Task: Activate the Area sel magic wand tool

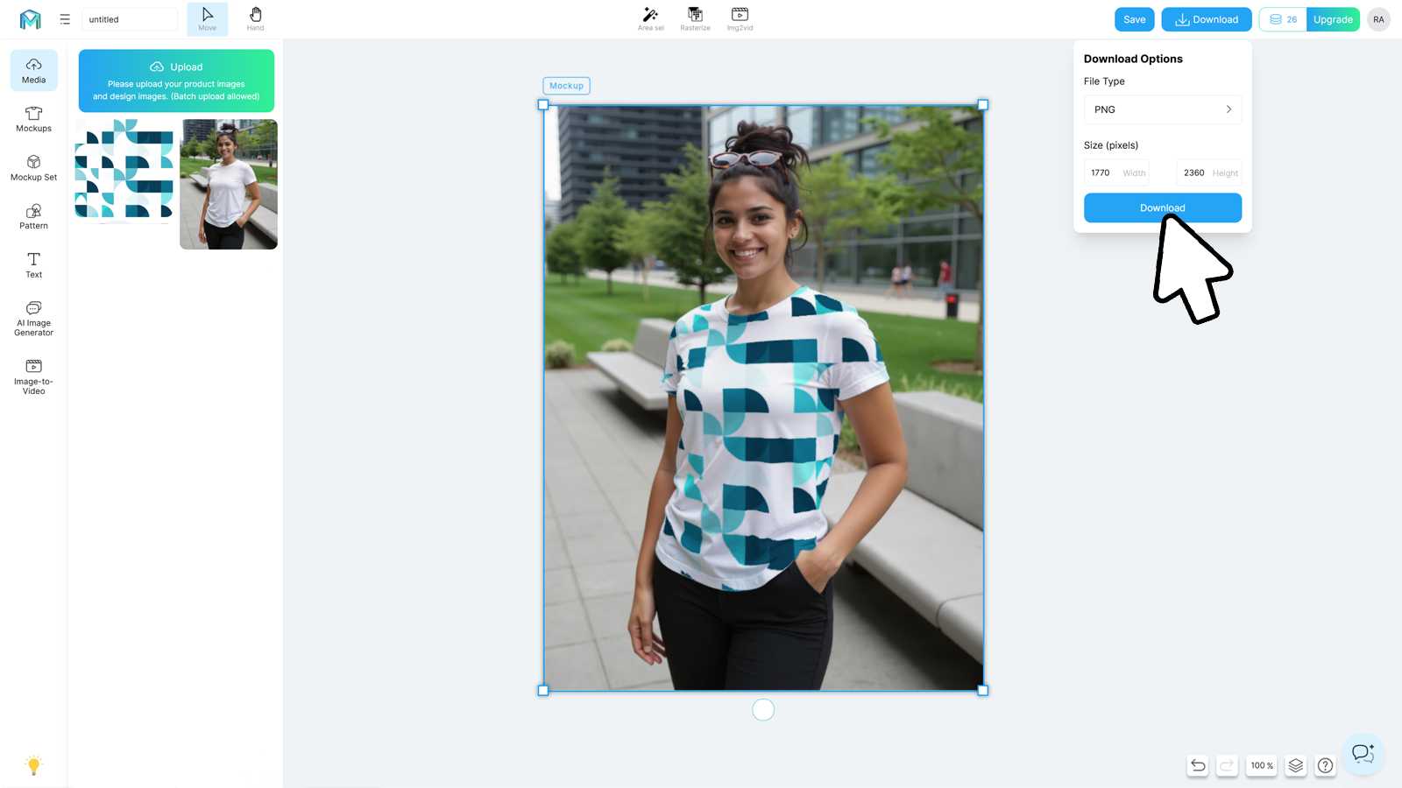Action: click(x=650, y=19)
